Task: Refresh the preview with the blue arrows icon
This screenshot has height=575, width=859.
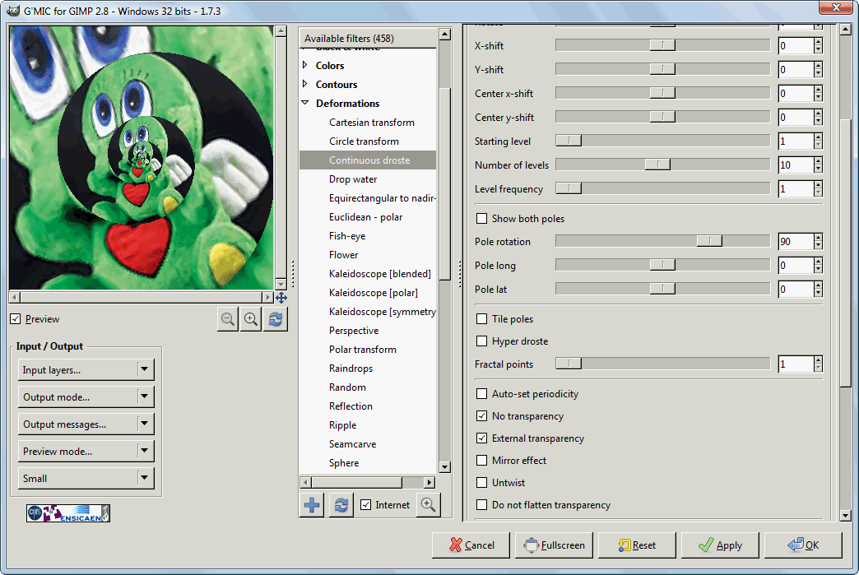Action: [x=276, y=319]
